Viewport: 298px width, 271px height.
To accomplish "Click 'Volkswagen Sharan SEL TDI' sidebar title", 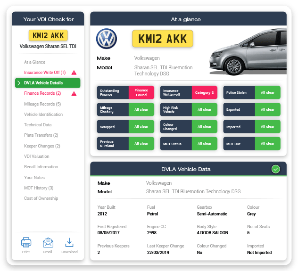I will tap(48, 46).
